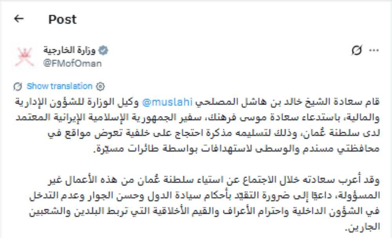This screenshot has width=392, height=238.
Task: Click Show translation link
Action: pos(60,86)
